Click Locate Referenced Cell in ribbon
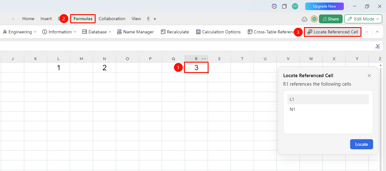Screen dimensions: 386x171 point(333,32)
